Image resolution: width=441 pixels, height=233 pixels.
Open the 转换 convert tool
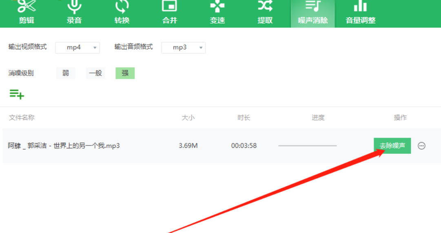tap(122, 13)
